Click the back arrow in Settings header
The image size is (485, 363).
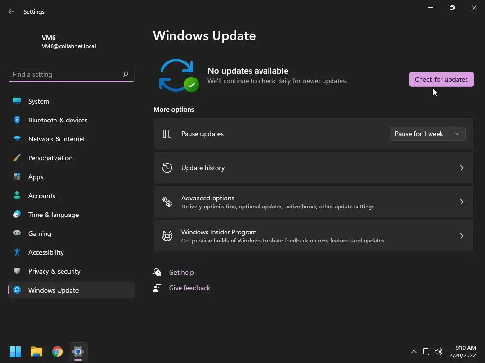tap(11, 11)
